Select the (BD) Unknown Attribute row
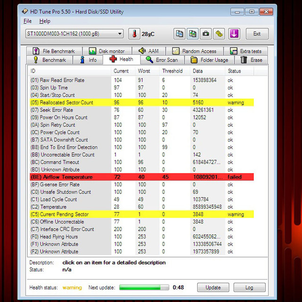 point(142,170)
